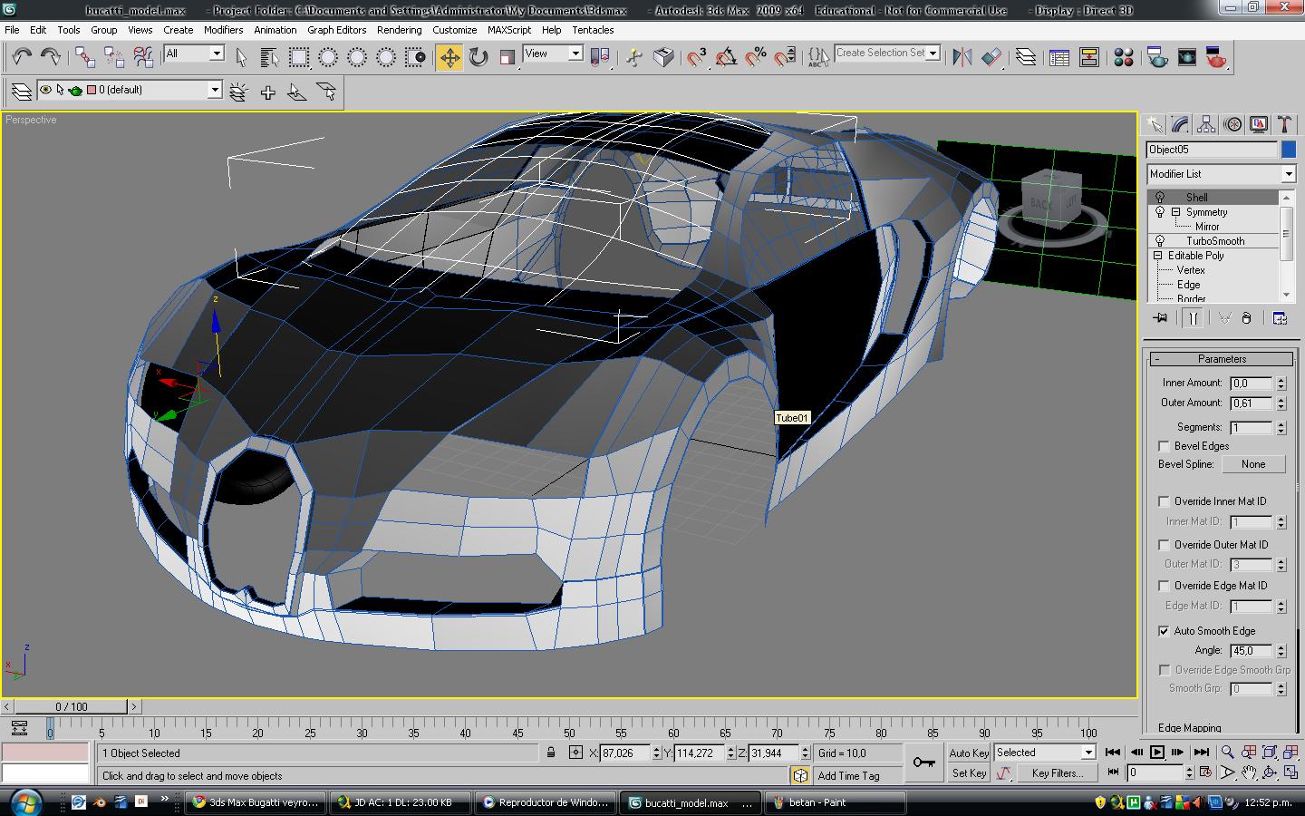This screenshot has width=1305, height=816.
Task: Toggle the selection lock padlock icon
Action: pos(551,753)
